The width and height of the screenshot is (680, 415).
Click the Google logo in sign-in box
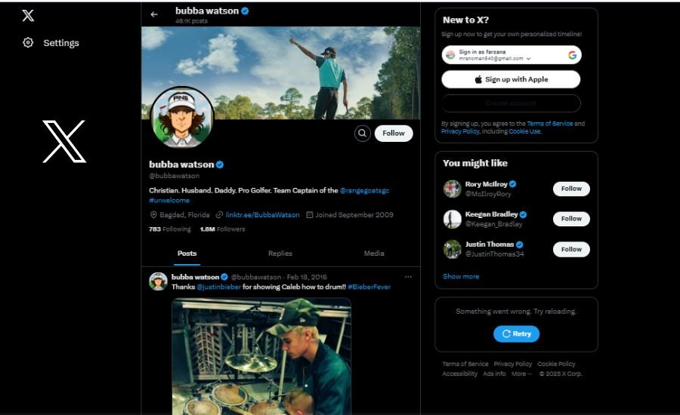[x=572, y=55]
